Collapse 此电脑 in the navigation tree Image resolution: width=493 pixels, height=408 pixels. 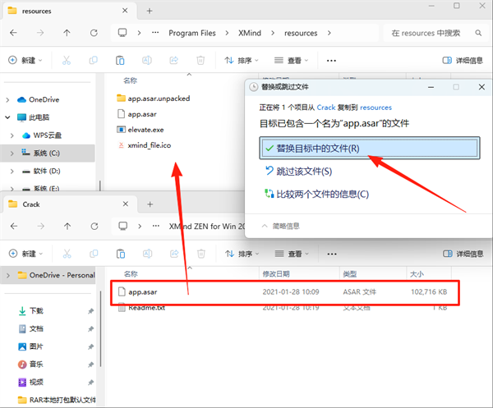click(7, 117)
